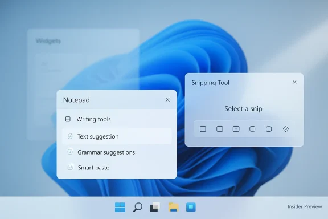
Task: Select the first snip mode icon
Action: click(x=203, y=129)
